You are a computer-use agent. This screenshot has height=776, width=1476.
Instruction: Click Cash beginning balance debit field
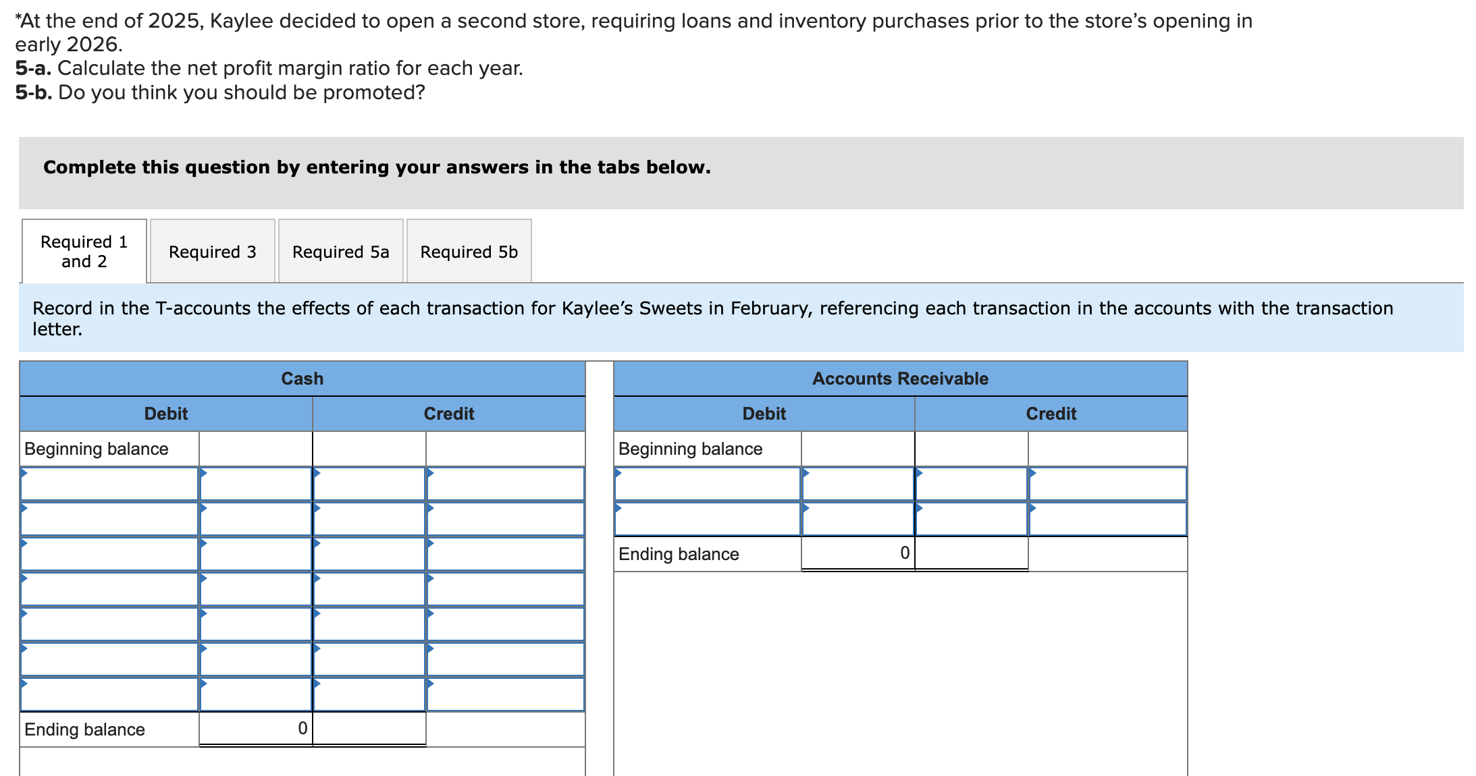click(x=255, y=449)
